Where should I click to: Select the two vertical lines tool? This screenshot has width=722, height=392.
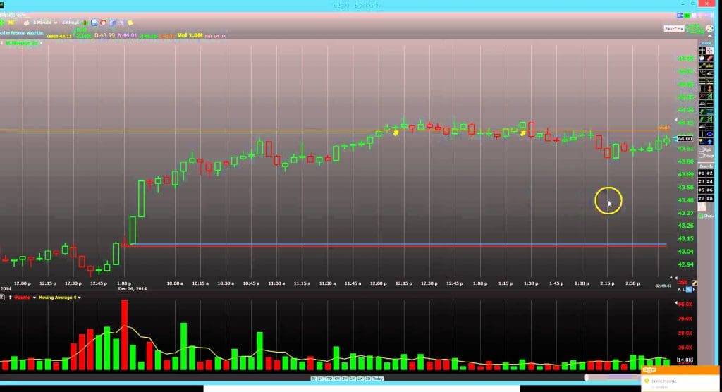pyautogui.click(x=702, y=88)
